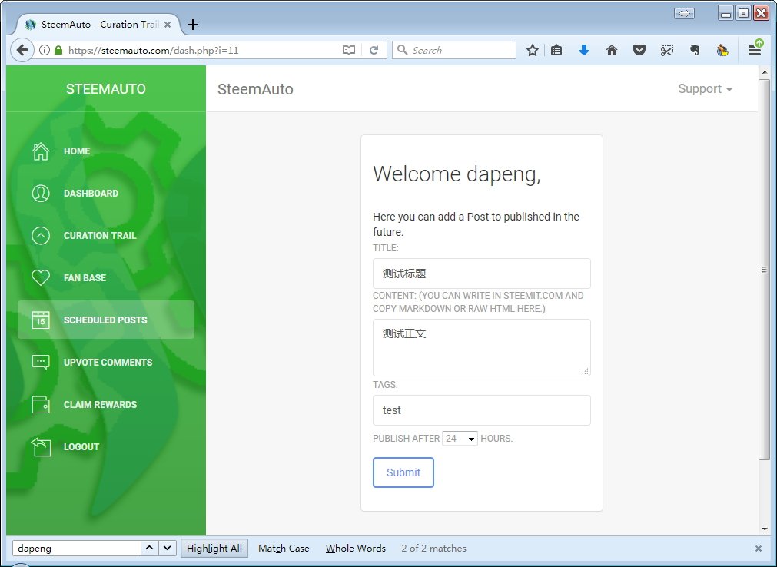
Task: Close the SteemAuto tab
Action: [168, 25]
